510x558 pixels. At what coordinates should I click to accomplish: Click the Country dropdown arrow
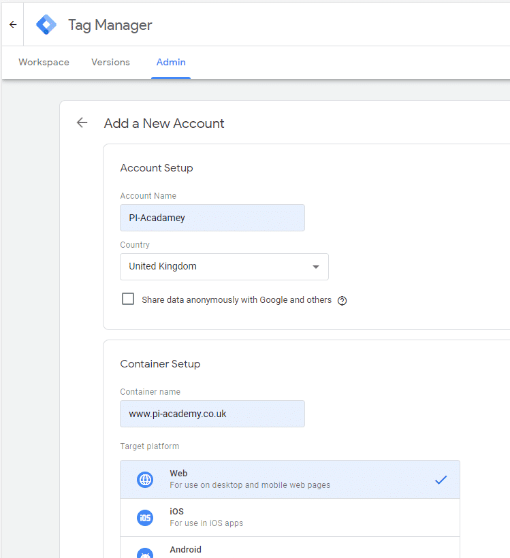tap(315, 267)
